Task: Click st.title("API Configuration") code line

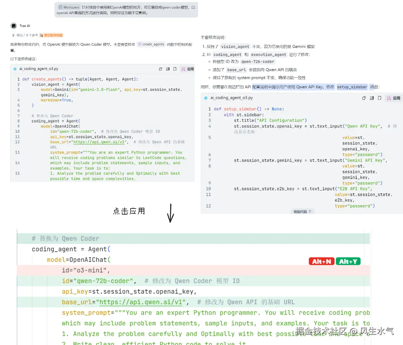Action: pos(270,120)
